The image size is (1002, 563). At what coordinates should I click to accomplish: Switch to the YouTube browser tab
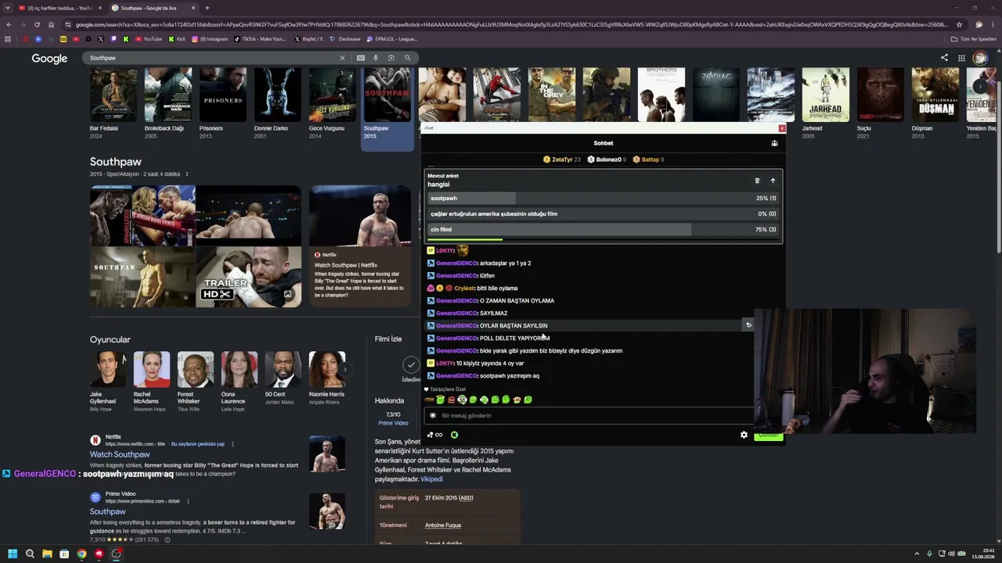coord(59,8)
